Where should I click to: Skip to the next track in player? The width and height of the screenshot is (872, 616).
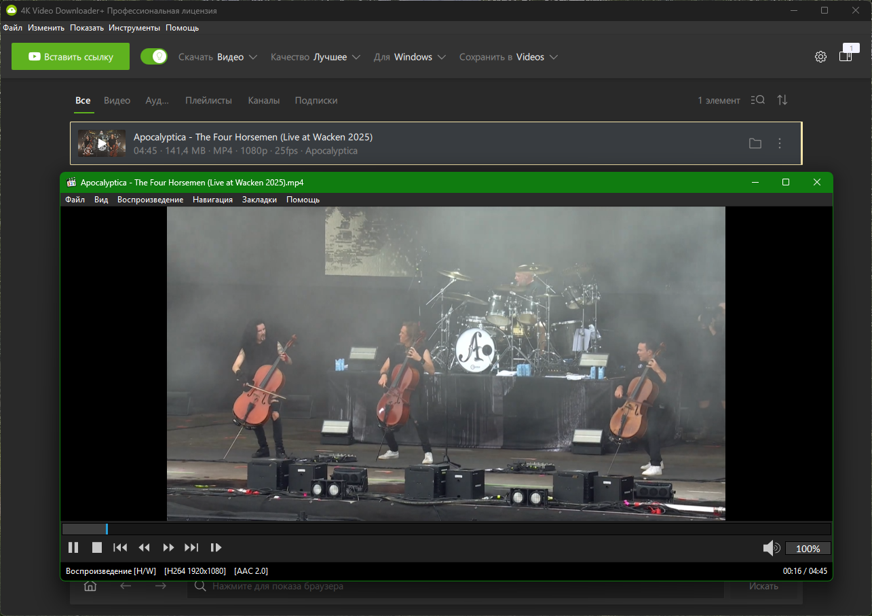click(x=192, y=547)
